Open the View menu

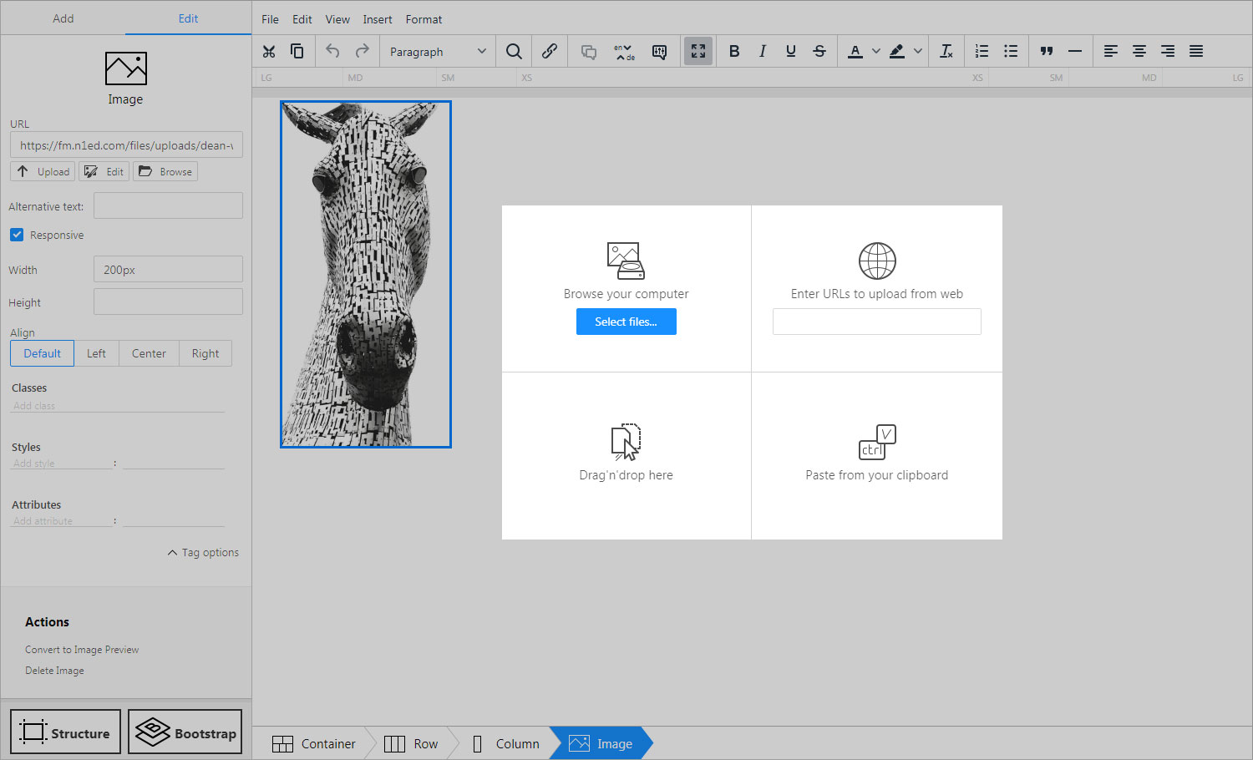tap(337, 19)
